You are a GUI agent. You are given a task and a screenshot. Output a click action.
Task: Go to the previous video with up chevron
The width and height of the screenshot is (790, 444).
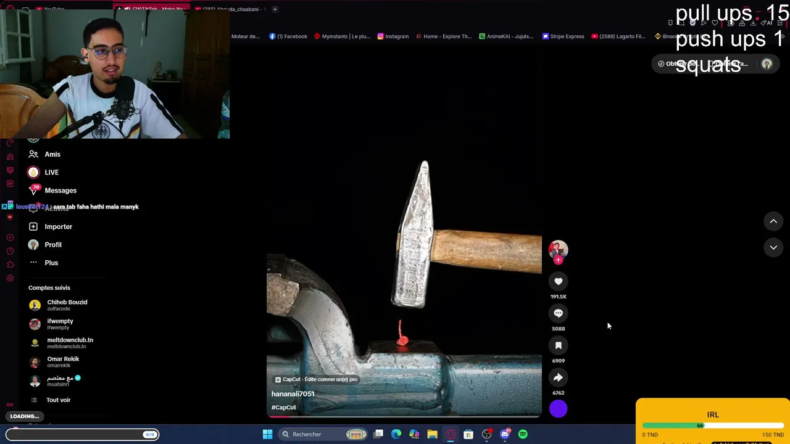click(773, 221)
